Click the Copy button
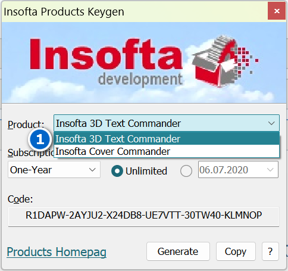This screenshot has width=288, height=271. pos(236,251)
